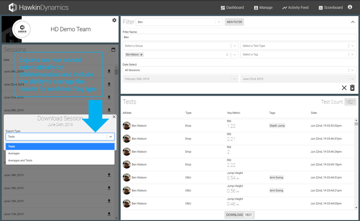Click the DOWNLOAD 1821 button
Image resolution: width=360 pixels, height=221 pixels.
pos(239,215)
